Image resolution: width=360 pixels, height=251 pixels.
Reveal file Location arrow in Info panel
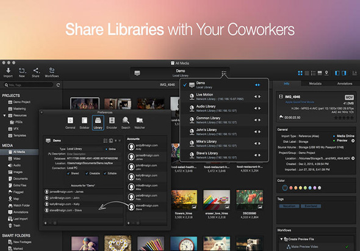pyautogui.click(x=353, y=158)
